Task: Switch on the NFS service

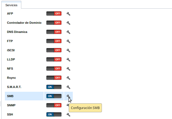Action: pos(54,69)
